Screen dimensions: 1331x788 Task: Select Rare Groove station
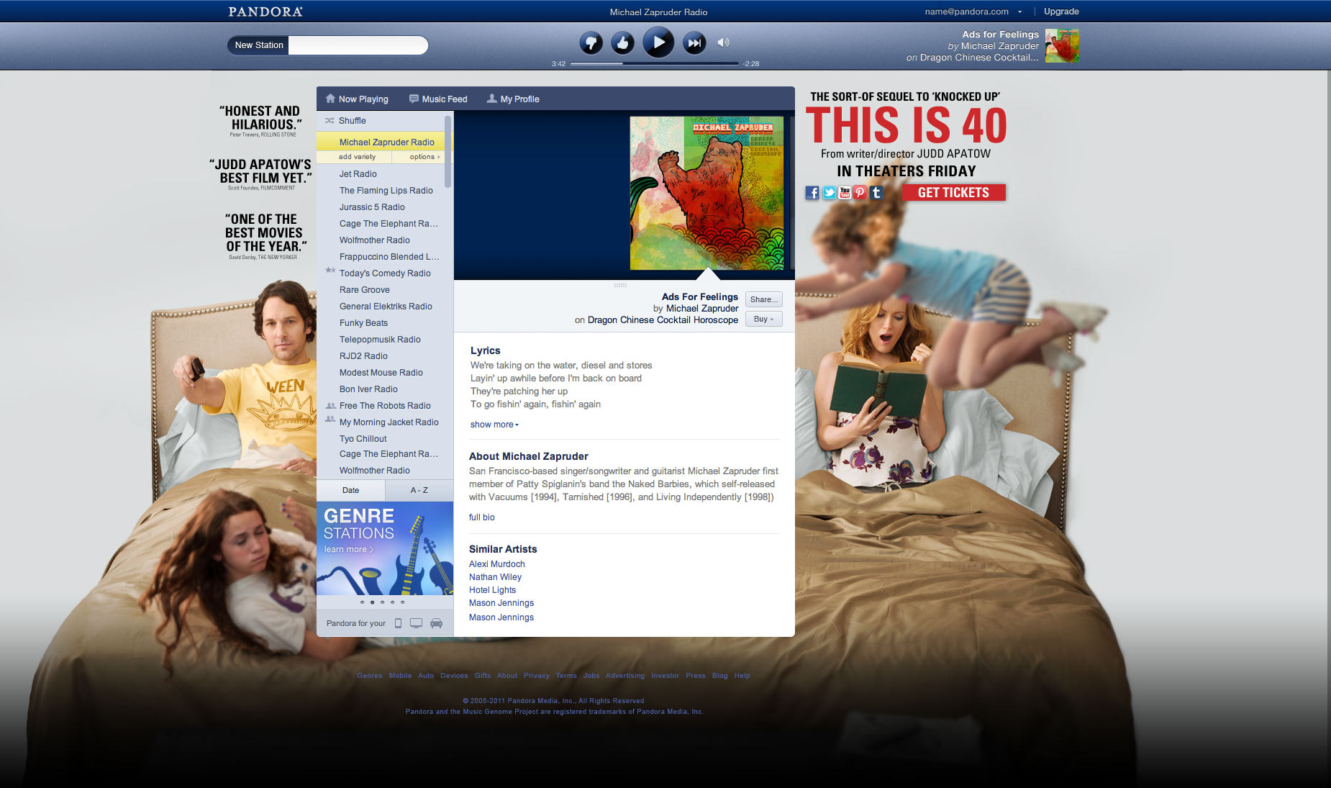365,290
